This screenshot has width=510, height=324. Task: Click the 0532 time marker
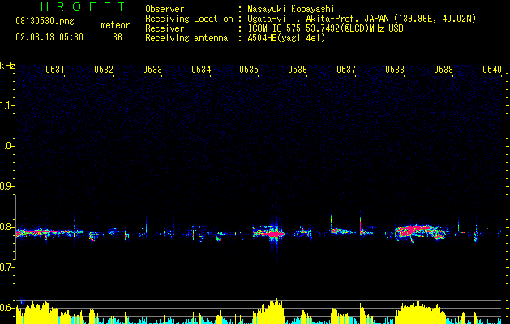click(x=104, y=69)
